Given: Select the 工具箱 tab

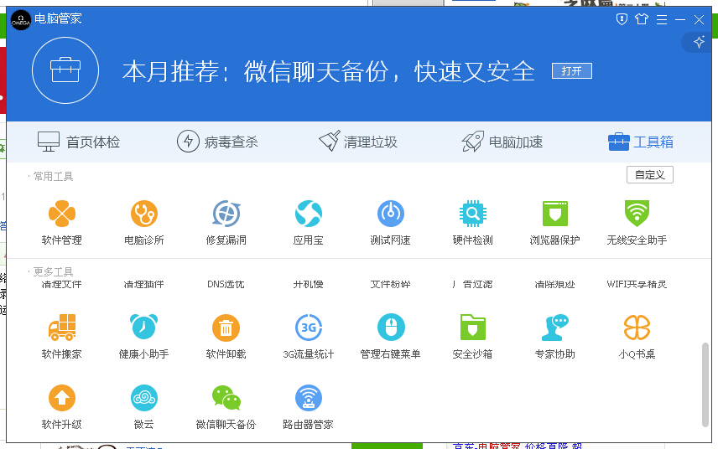Looking at the screenshot, I should (641, 142).
